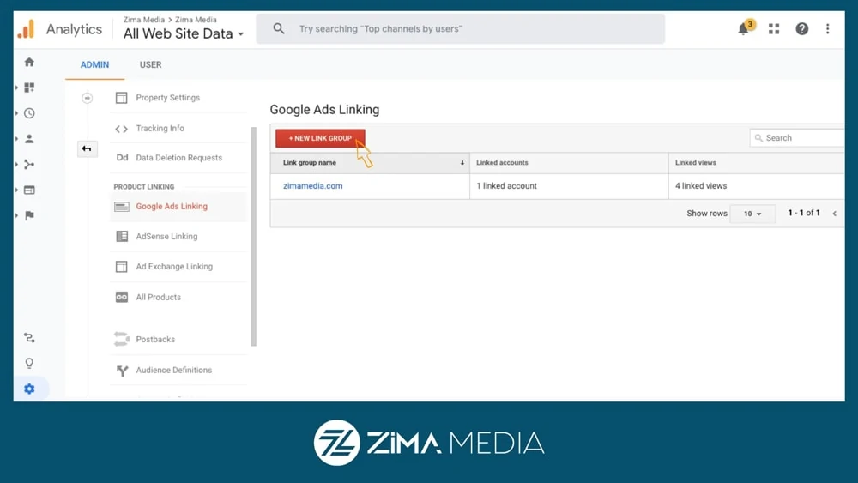Viewport: 858px width, 483px height.
Task: Expand the Audience section arrow
Action: pyautogui.click(x=16, y=139)
